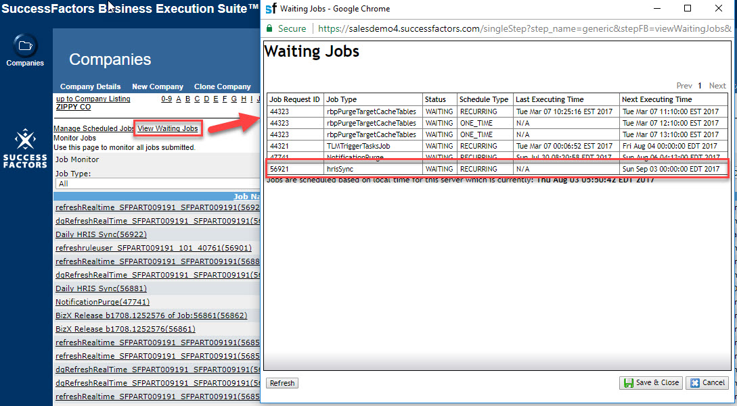This screenshot has height=406, width=737.
Task: Click the ZIPPY CO company name
Action: tap(73, 107)
